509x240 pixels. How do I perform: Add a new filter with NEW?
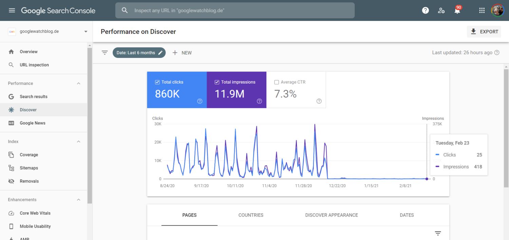coord(182,53)
